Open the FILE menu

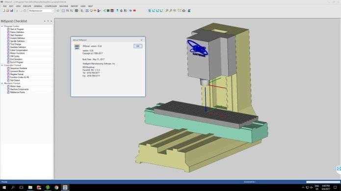click(4, 6)
